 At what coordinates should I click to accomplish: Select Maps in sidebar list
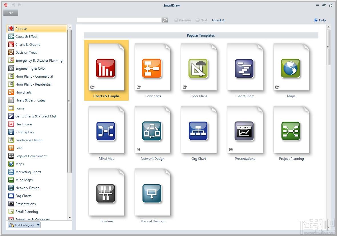pos(37,164)
